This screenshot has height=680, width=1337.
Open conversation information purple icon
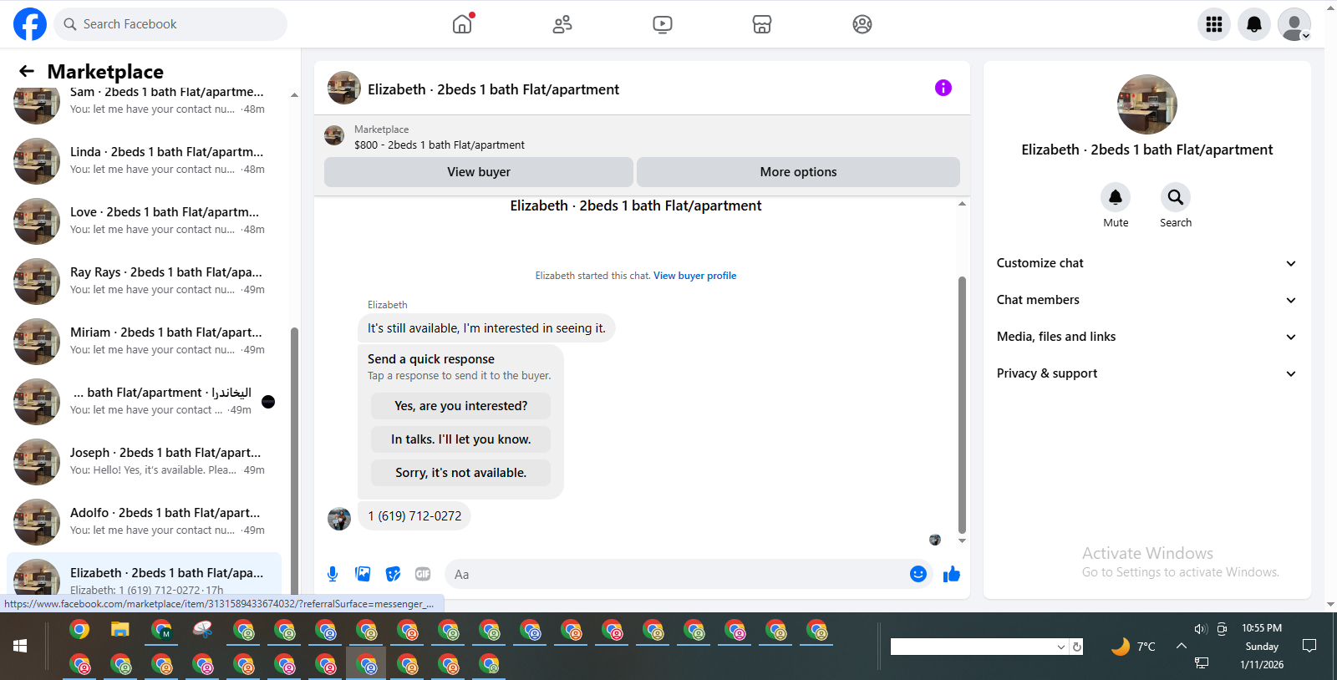coord(943,88)
